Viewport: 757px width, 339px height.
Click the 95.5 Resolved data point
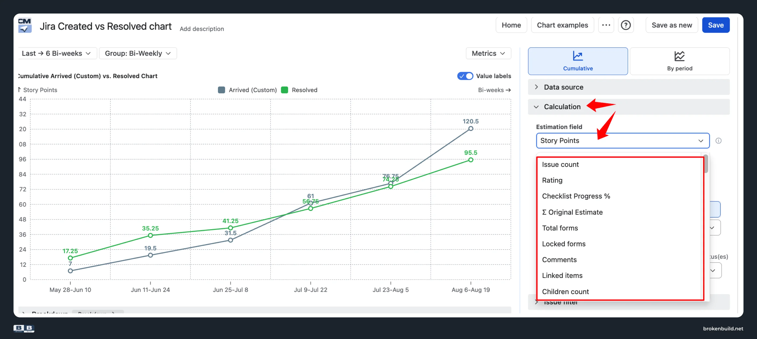coord(471,160)
